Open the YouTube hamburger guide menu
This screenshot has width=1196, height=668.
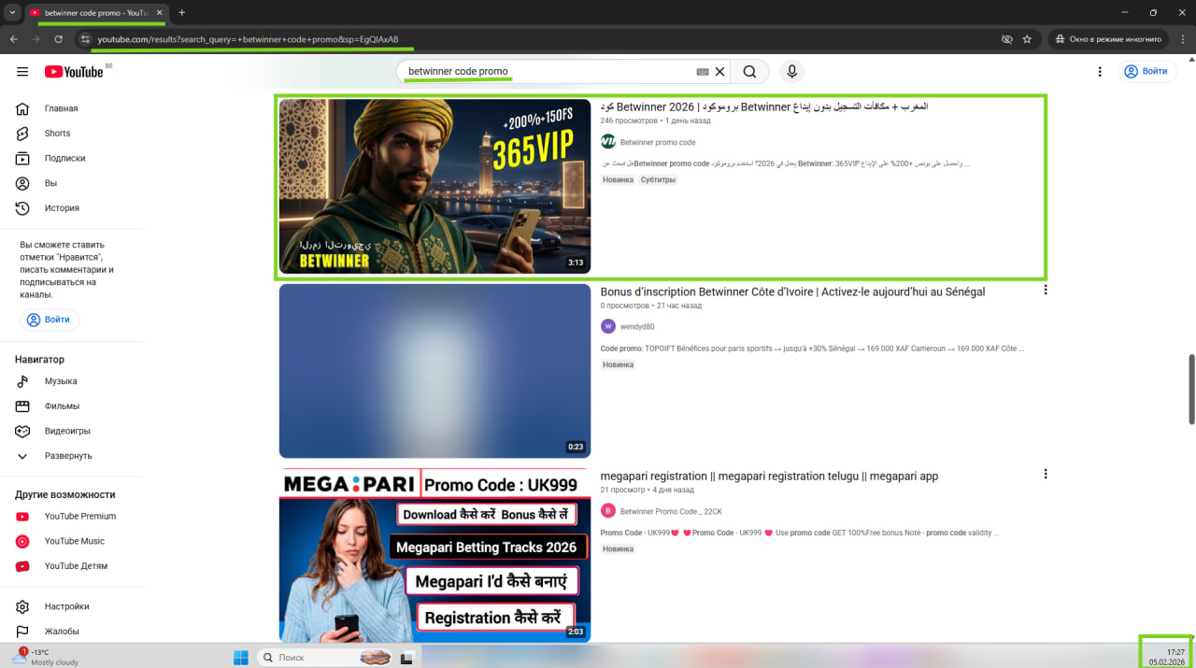click(22, 72)
